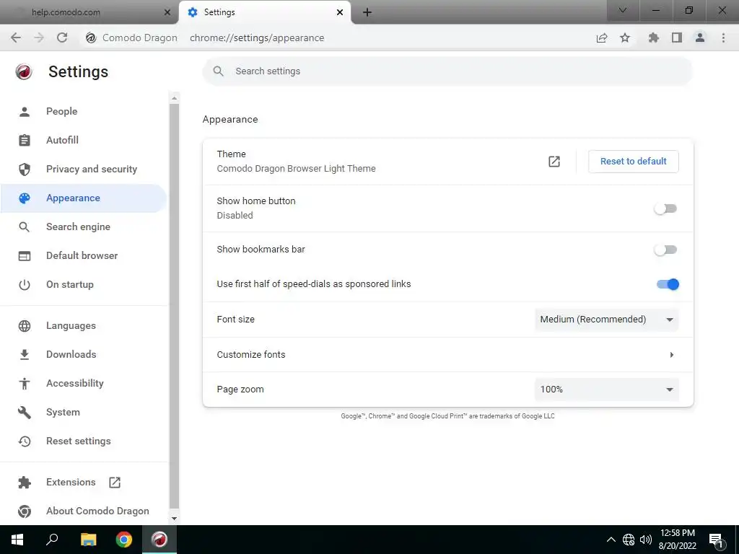The width and height of the screenshot is (739, 554).
Task: Close the help.comodo.com tab
Action: [167, 13]
